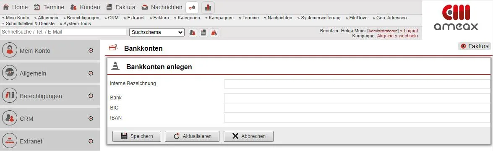The width and height of the screenshot is (493, 151).
Task: Click the shopping bag icon beside Suchschema
Action: pos(214,32)
